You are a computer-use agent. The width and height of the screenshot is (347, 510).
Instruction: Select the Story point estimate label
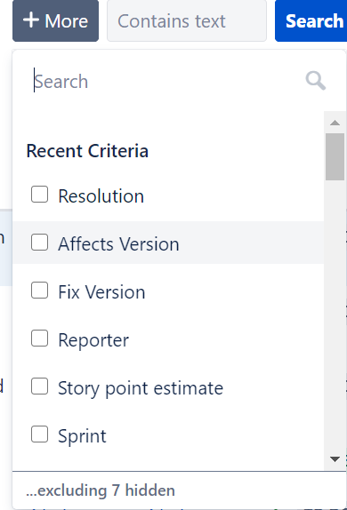coord(141,388)
